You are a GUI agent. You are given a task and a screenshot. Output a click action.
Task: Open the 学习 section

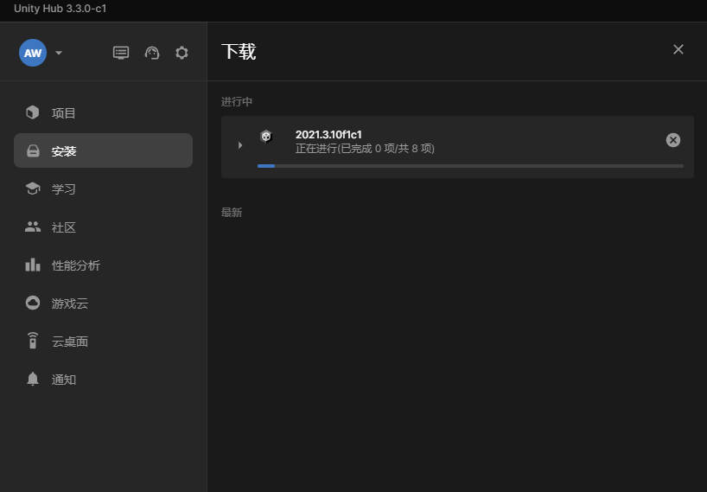click(x=103, y=189)
